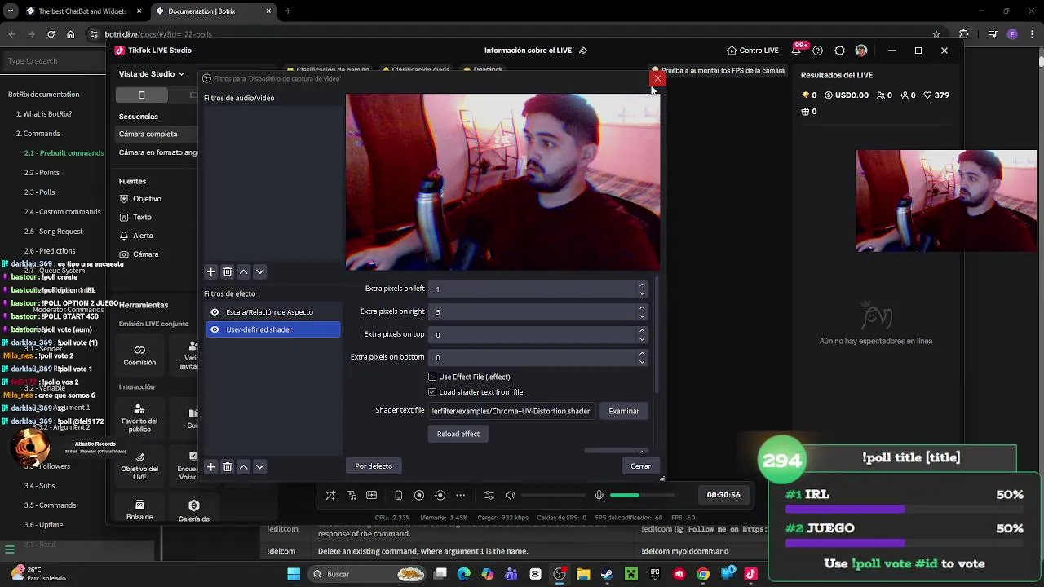Viewport: 1044px width, 587px height.
Task: Select Cámara completa scene
Action: click(157, 134)
